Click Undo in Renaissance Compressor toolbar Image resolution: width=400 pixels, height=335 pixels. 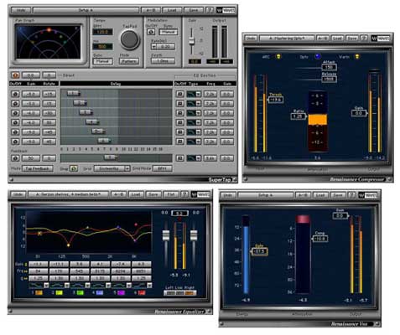pyautogui.click(x=250, y=38)
